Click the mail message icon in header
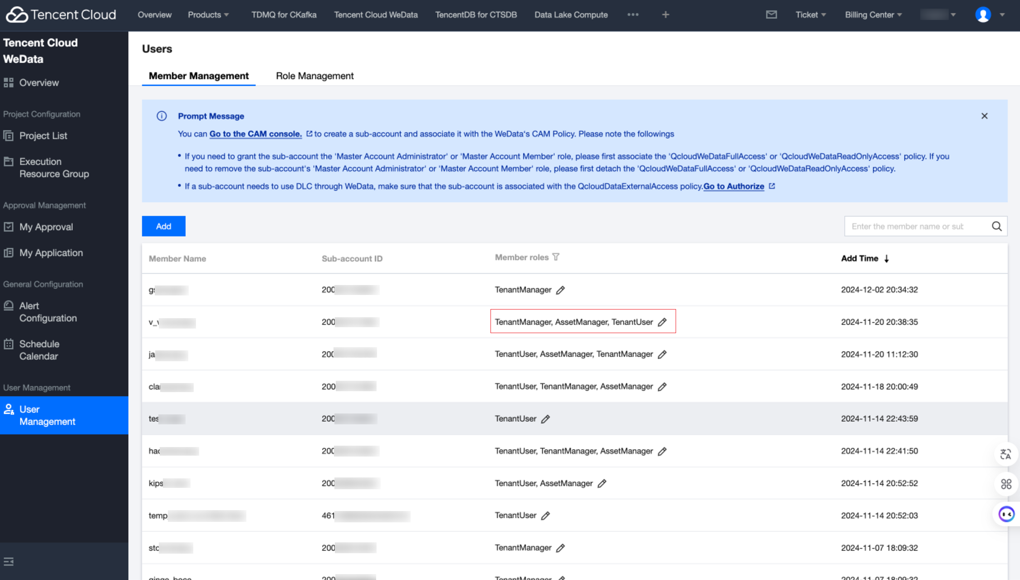The width and height of the screenshot is (1020, 580). (771, 15)
